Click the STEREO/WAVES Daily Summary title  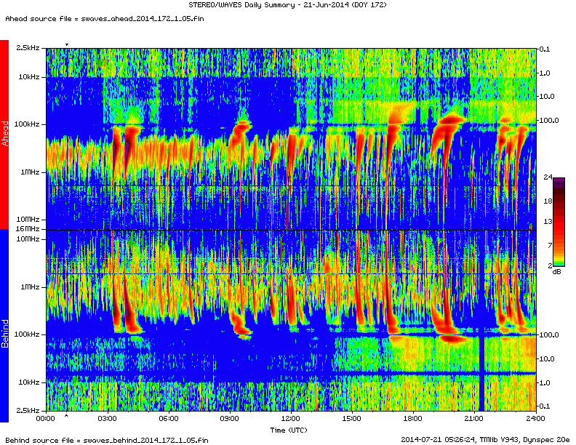[287, 5]
